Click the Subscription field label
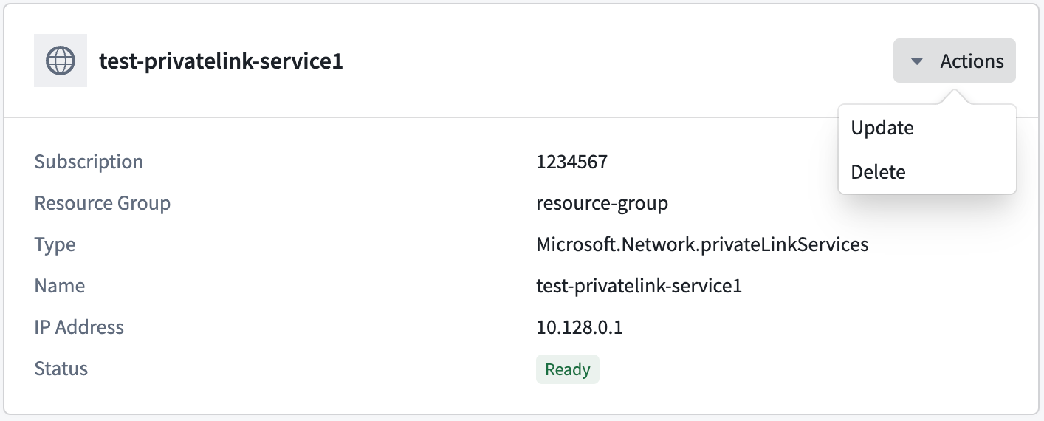Viewport: 1044px width, 421px height. [89, 162]
